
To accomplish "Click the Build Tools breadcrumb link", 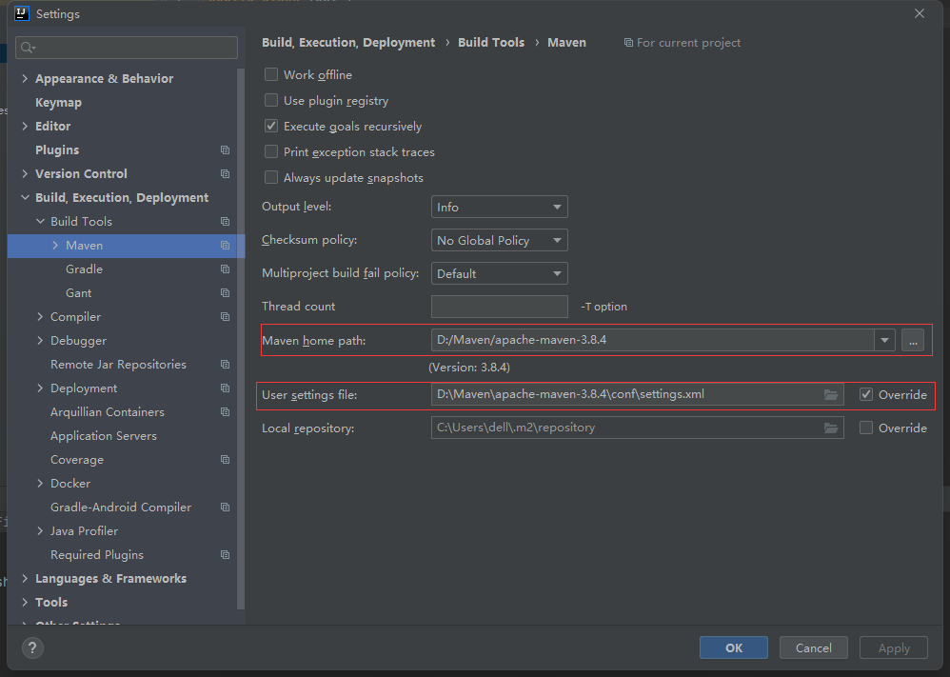I will [491, 42].
